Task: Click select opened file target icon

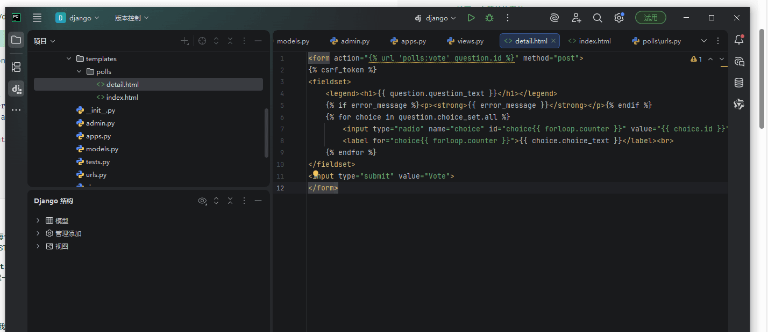Action: pos(202,41)
